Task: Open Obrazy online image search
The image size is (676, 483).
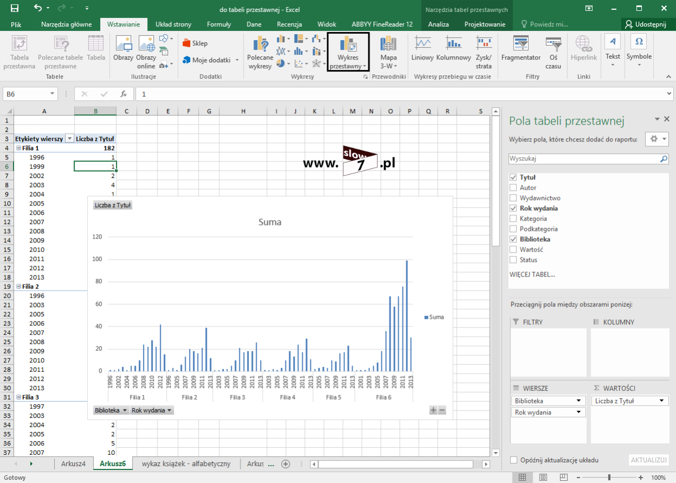Action: point(146,52)
